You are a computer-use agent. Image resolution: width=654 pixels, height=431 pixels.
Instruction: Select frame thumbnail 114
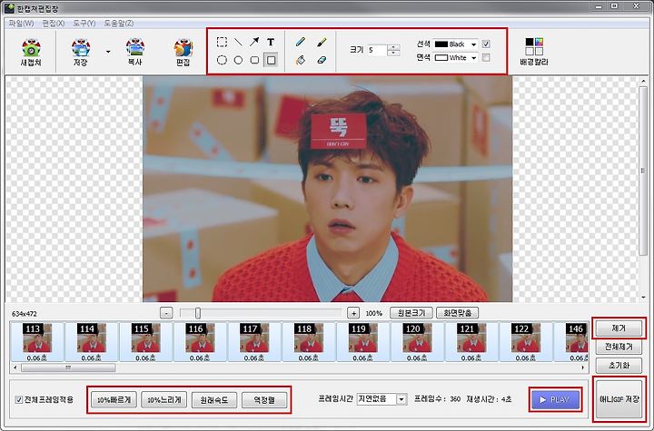click(x=92, y=342)
